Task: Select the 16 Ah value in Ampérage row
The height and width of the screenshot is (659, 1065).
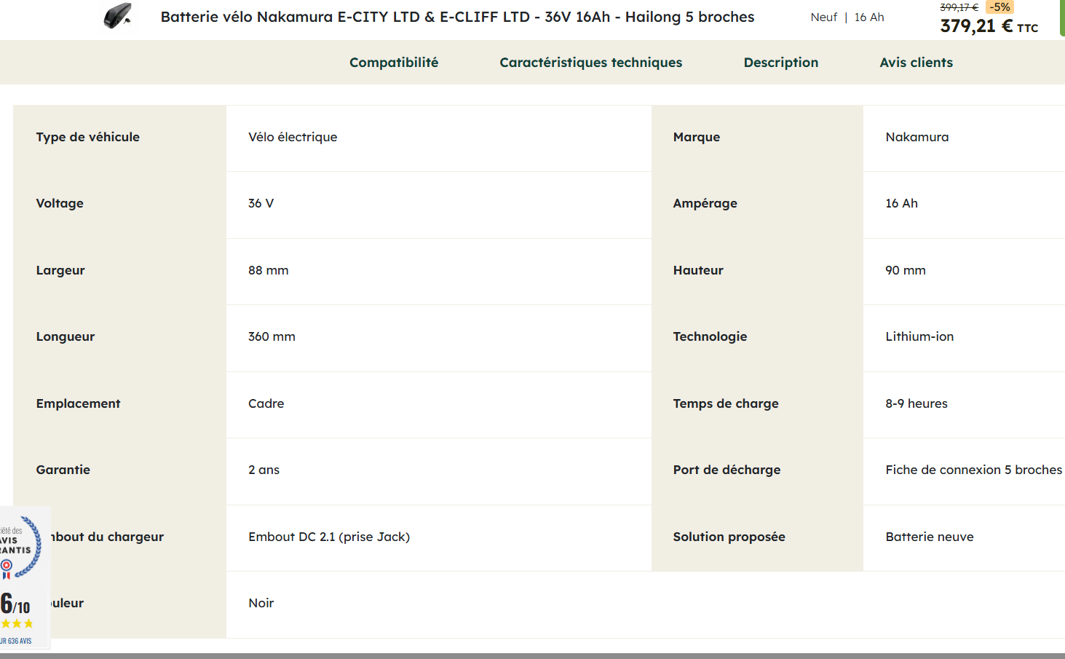Action: click(x=901, y=203)
